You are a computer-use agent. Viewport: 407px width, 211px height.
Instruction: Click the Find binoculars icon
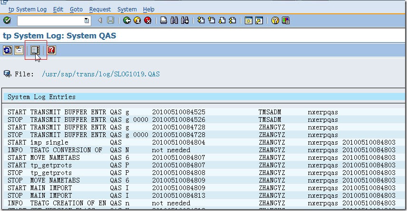click(x=174, y=20)
